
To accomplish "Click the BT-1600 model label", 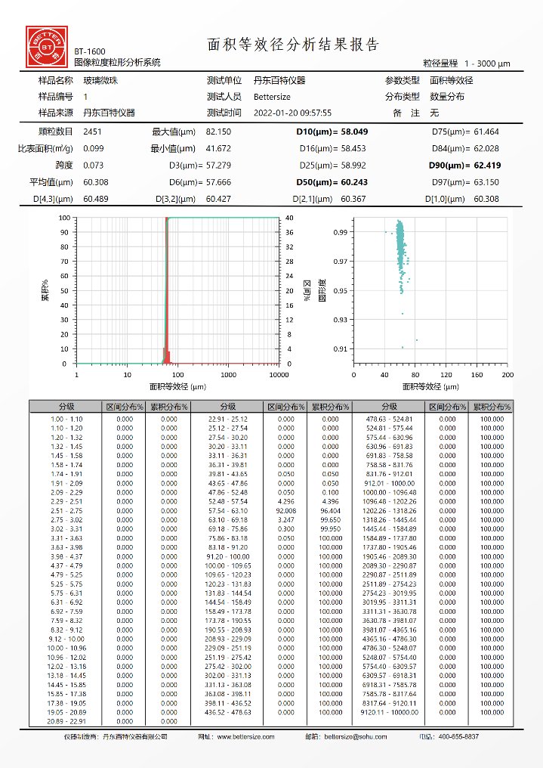I will (x=90, y=51).
